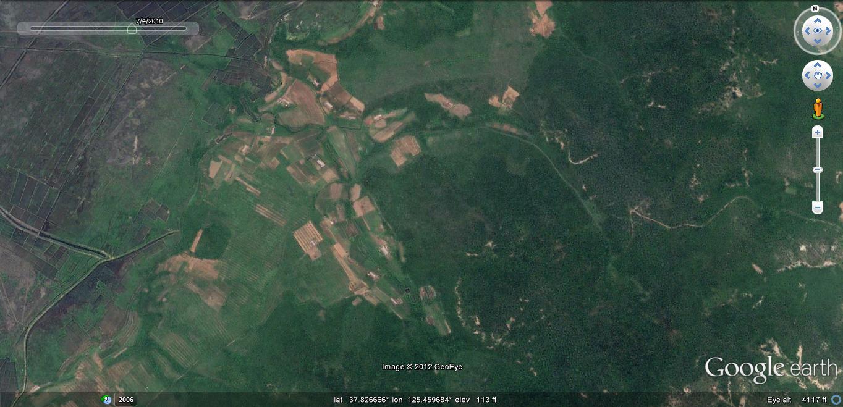Click the eye icon in Look joystick
Image resolution: width=843 pixels, height=407 pixels.
[x=818, y=30]
